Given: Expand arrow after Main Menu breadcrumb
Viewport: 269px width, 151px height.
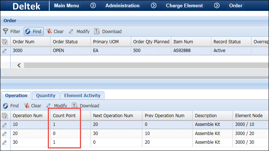Looking at the screenshot, I should point(93,5).
